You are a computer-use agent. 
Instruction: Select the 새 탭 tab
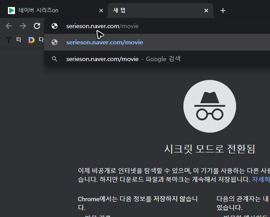[x=161, y=11]
